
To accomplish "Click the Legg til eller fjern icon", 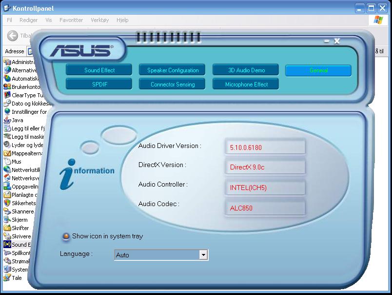I will click(x=7, y=128).
